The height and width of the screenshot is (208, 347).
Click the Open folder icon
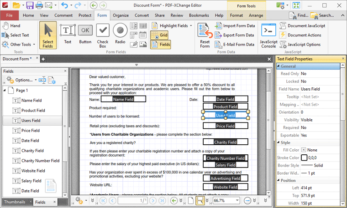pos(16,5)
